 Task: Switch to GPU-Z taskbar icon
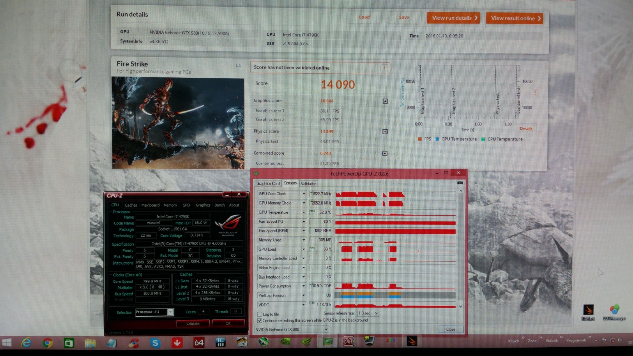328,341
